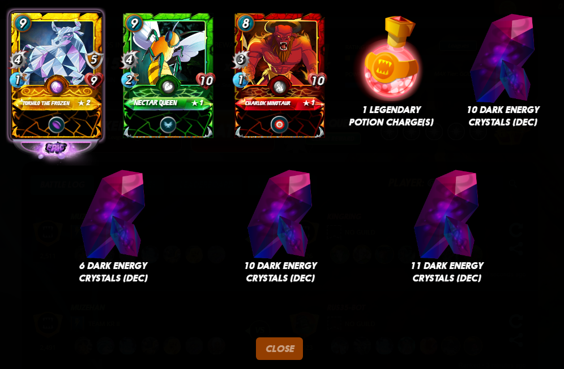564x369 pixels.
Task: Click Charlok Minotaur's target ability icon
Action: point(280,125)
